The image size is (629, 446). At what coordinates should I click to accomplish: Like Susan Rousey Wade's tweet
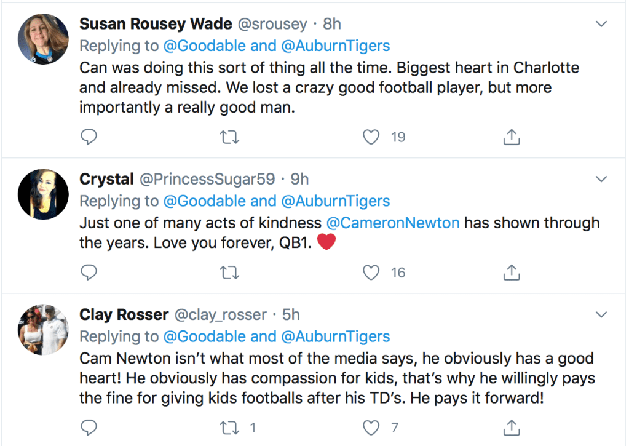coord(371,137)
